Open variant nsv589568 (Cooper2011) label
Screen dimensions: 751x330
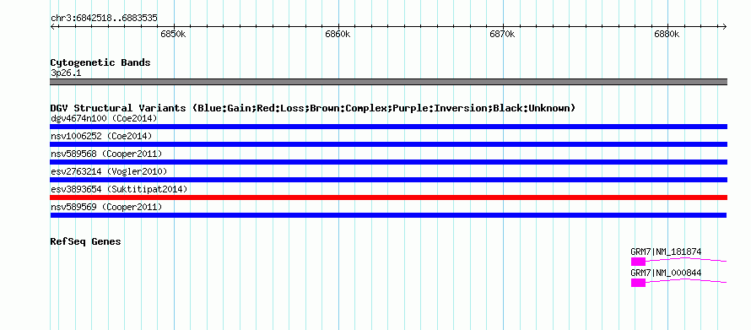106,154
